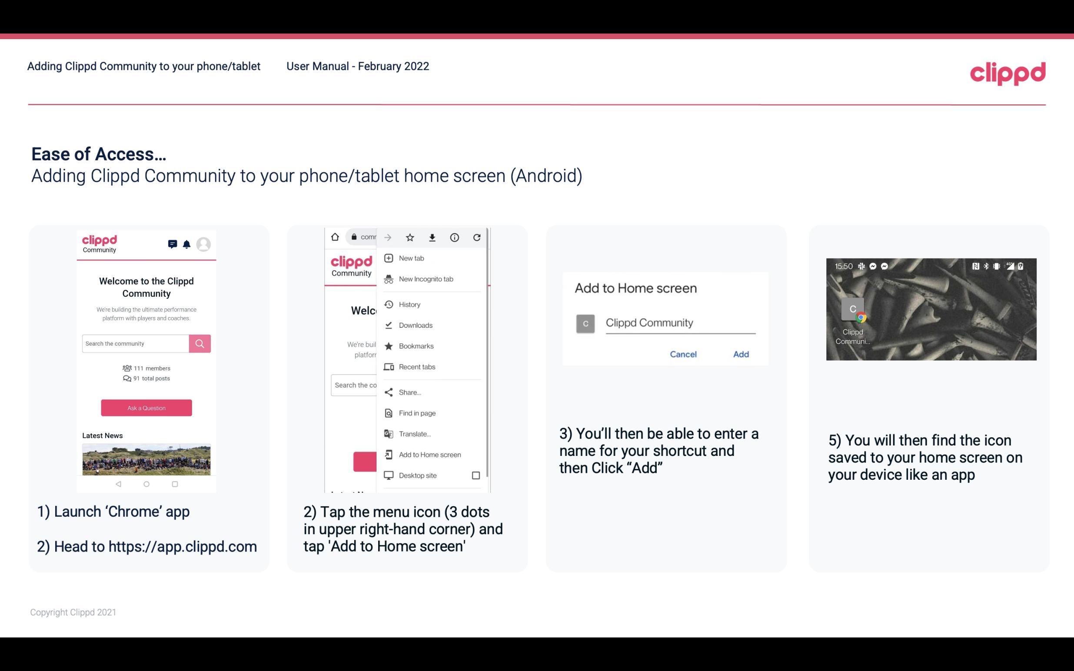1074x671 pixels.
Task: Expand the Recent tabs menu item
Action: click(416, 366)
